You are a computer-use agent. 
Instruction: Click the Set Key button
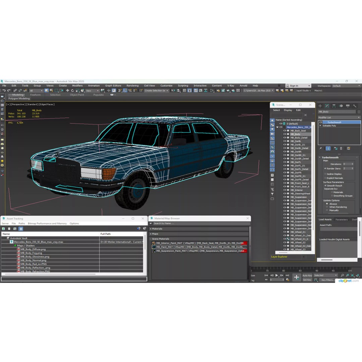click(307, 280)
